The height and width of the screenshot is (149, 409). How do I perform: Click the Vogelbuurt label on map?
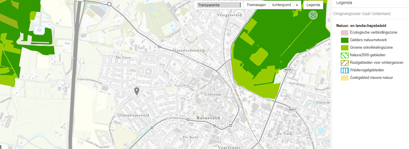(229, 147)
